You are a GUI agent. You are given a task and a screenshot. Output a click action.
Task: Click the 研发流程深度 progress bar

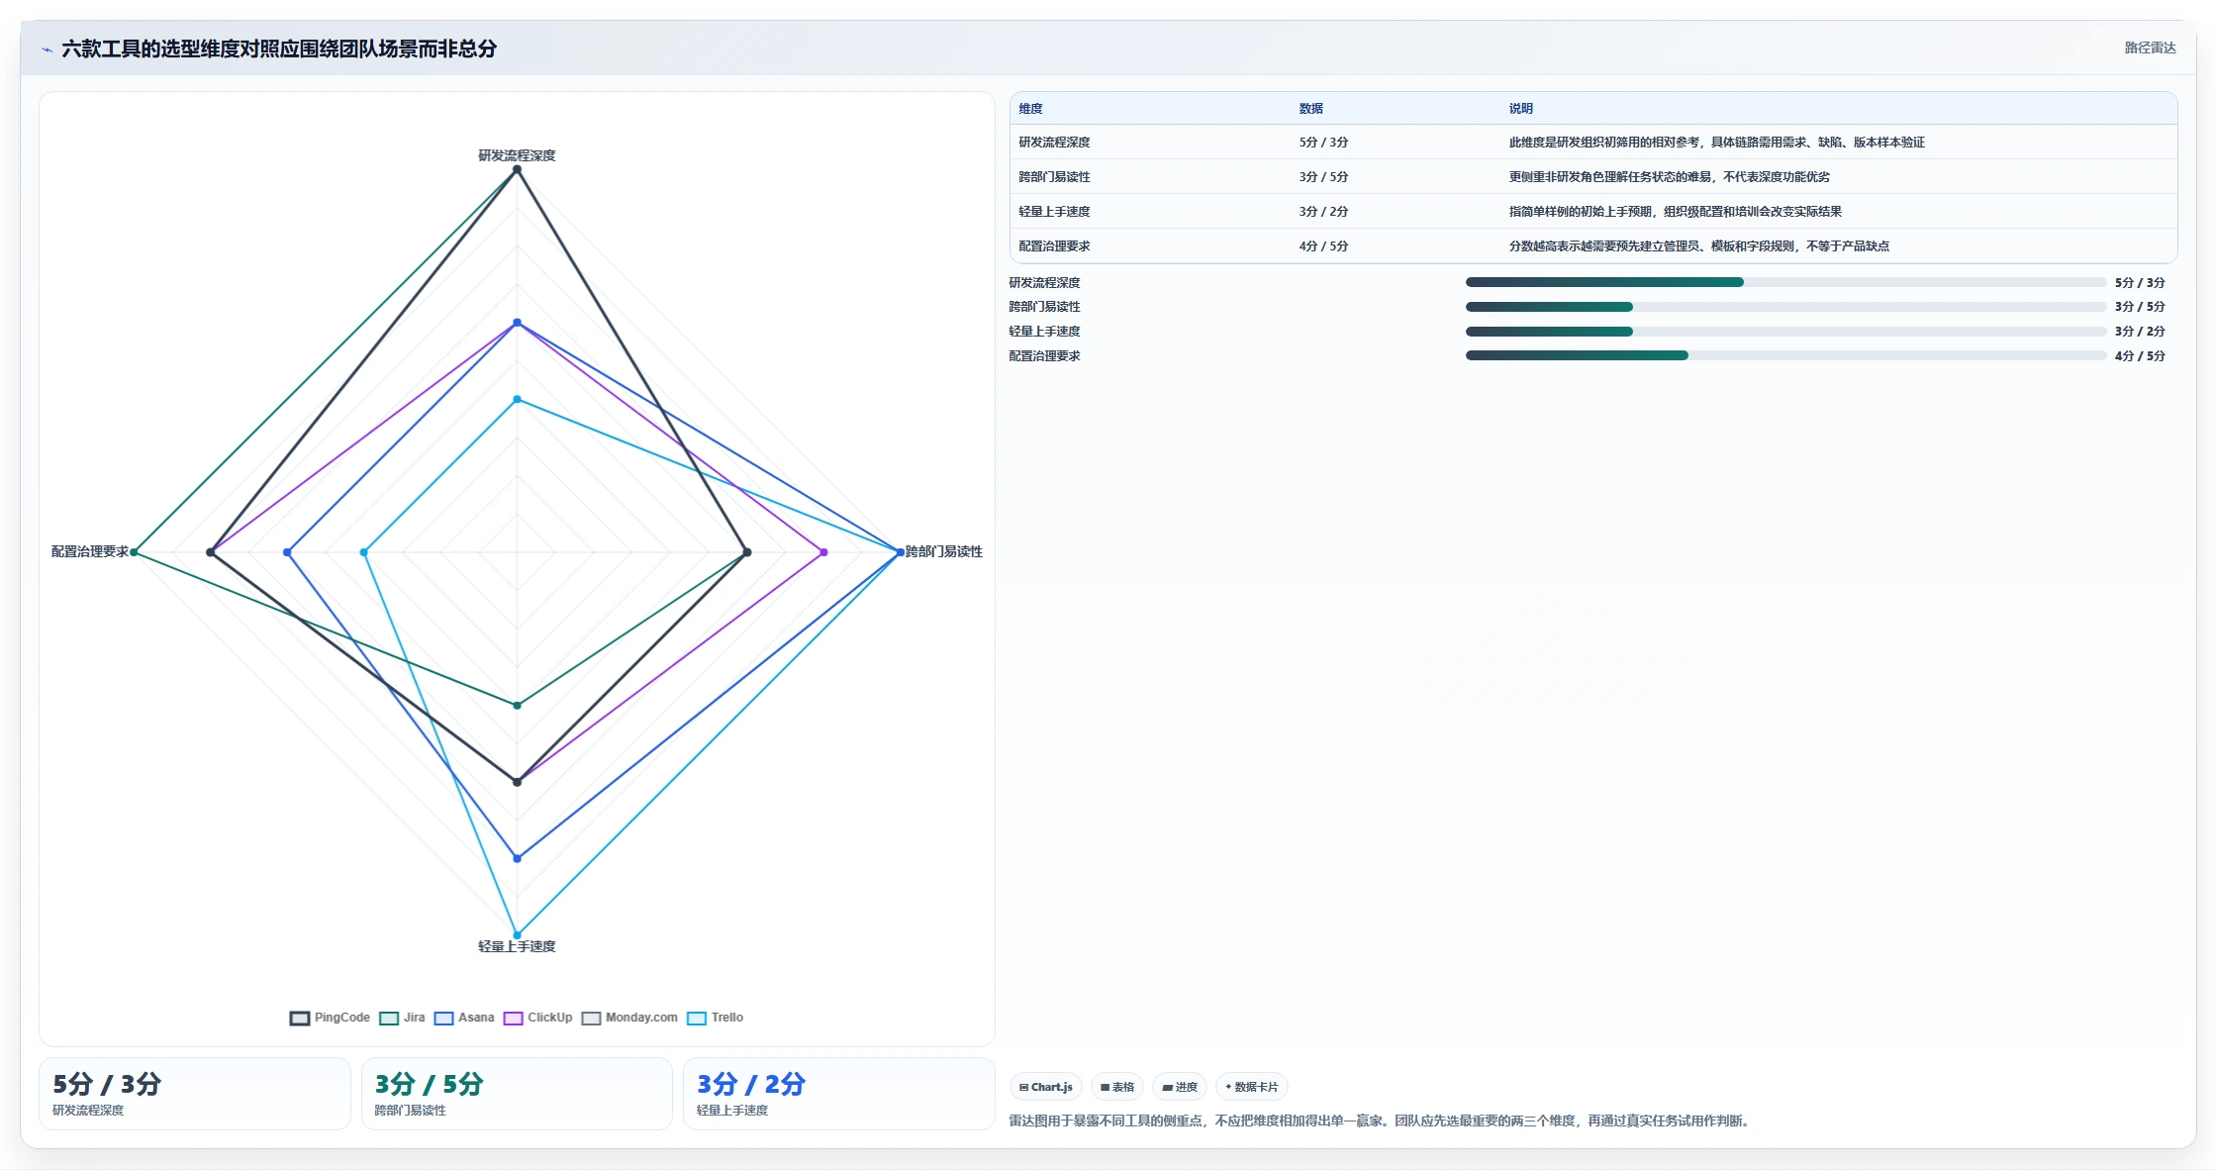pyautogui.click(x=1785, y=282)
